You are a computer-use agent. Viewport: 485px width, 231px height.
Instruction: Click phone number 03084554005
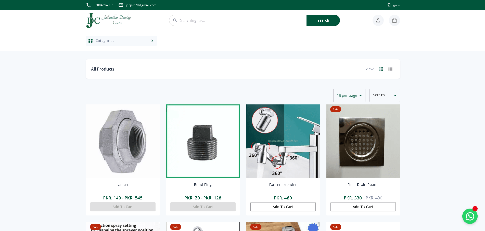pos(103,5)
